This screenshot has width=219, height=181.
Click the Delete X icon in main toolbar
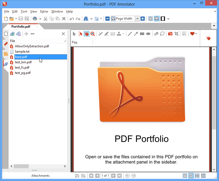(64, 19)
